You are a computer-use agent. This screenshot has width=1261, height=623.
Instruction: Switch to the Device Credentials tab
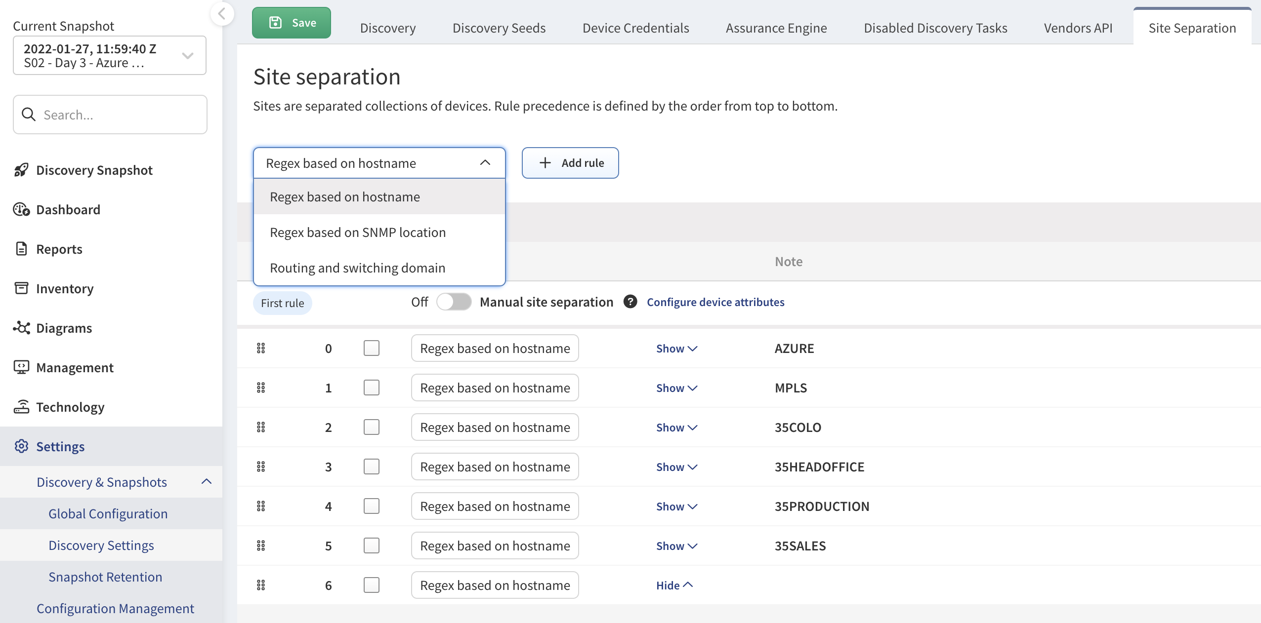(x=635, y=28)
